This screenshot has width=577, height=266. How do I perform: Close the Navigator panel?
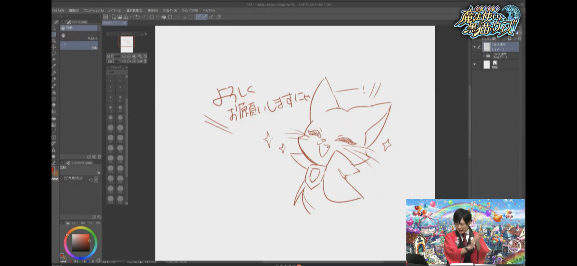pyautogui.click(x=146, y=34)
